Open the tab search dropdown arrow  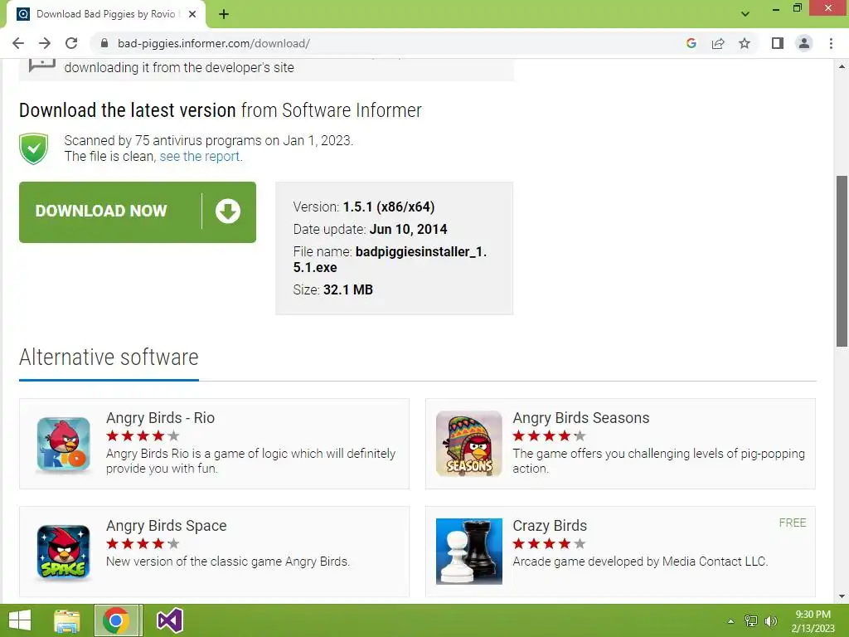click(745, 13)
